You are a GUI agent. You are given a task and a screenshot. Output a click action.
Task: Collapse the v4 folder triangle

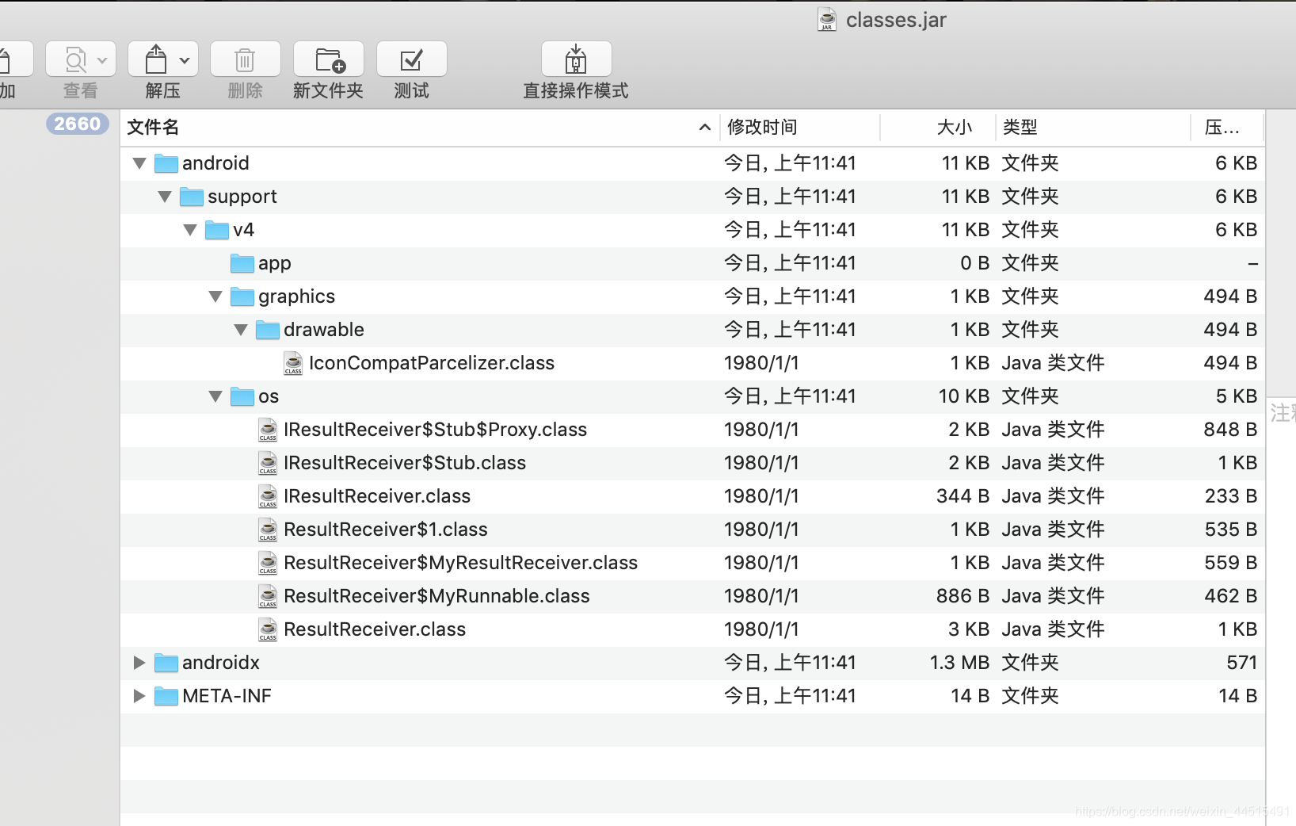point(190,230)
